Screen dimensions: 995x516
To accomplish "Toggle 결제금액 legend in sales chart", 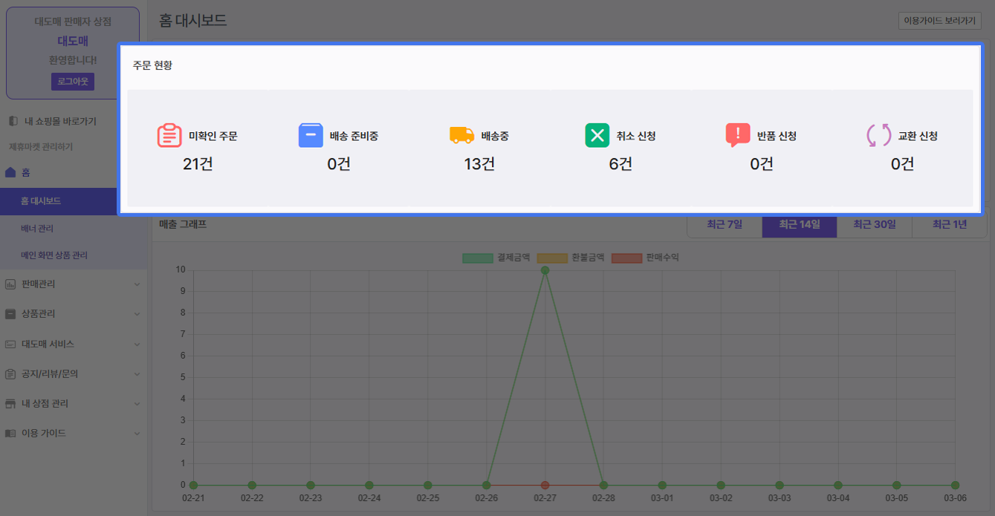I will coord(496,258).
